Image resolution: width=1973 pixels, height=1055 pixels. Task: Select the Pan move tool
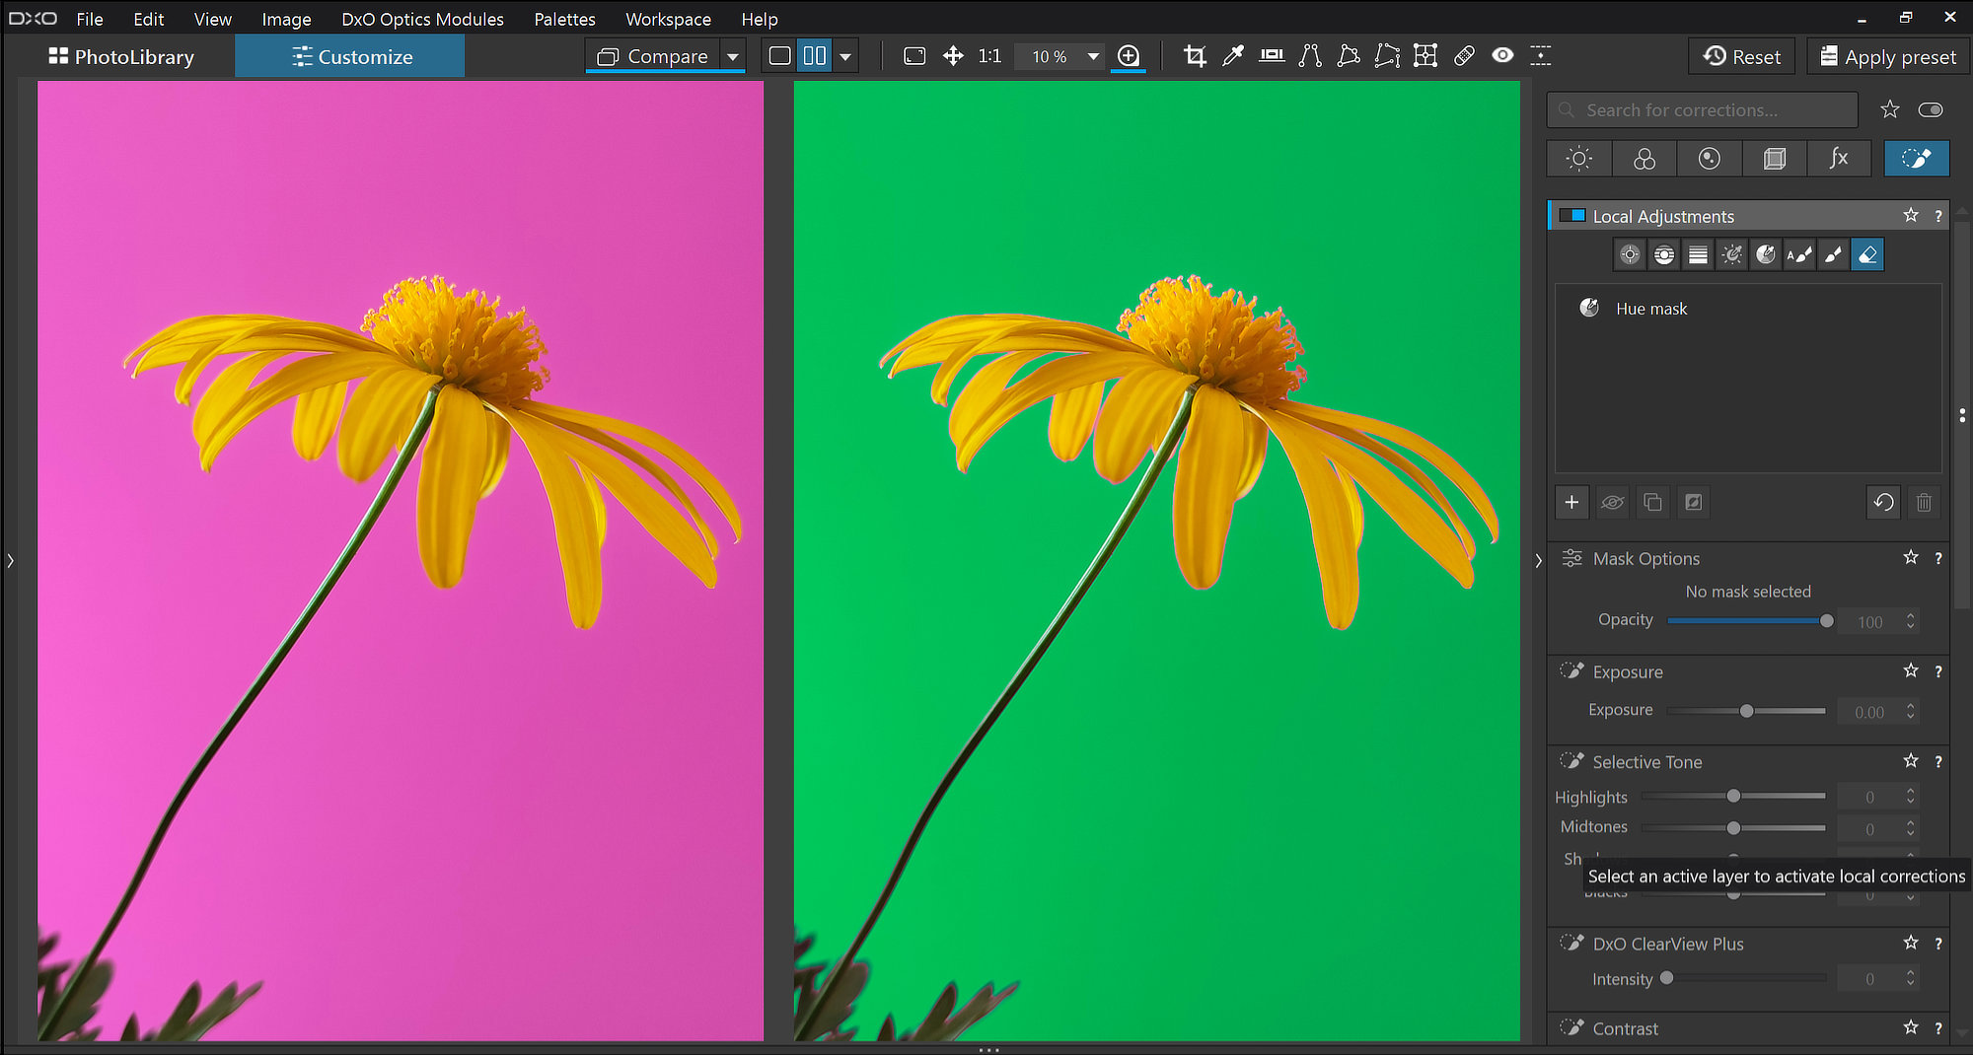click(953, 56)
